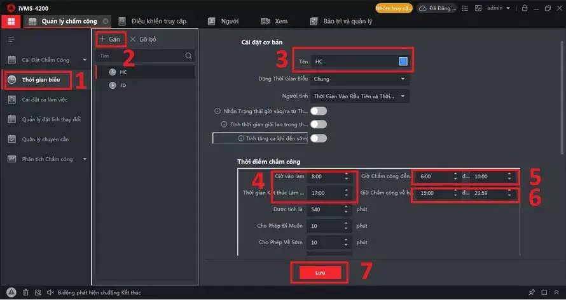Click the Cho Phép Đi Muộn stepper arrows
This screenshot has width=566, height=300.
(346, 226)
